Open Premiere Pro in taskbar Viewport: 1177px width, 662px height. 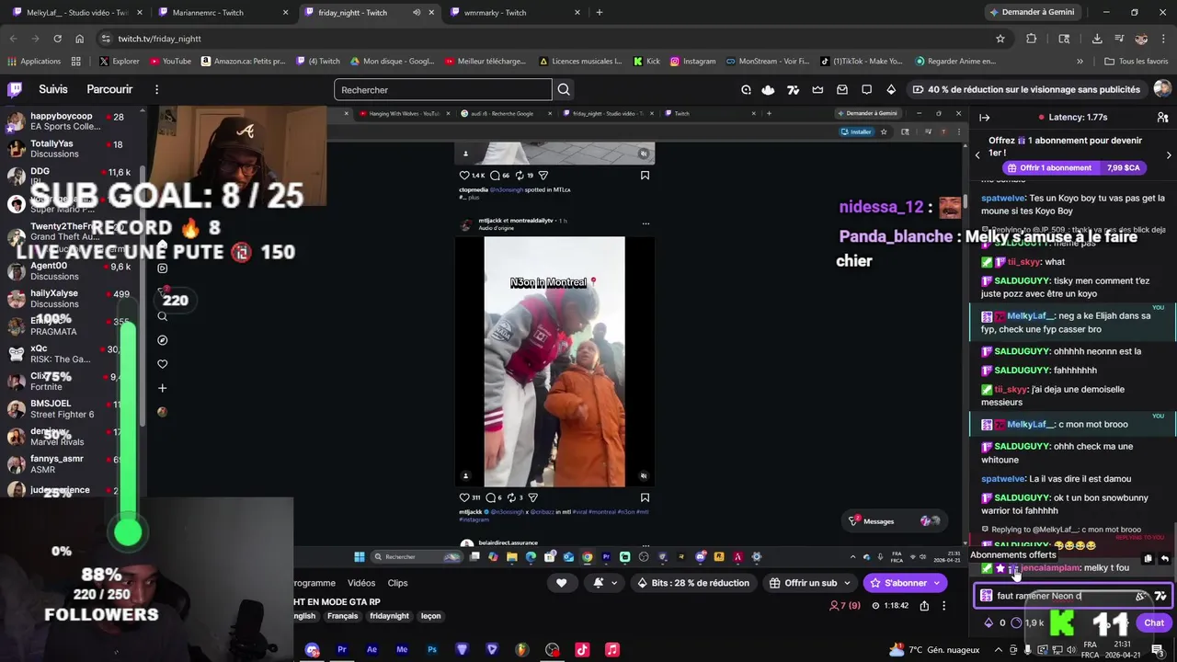[x=341, y=649]
